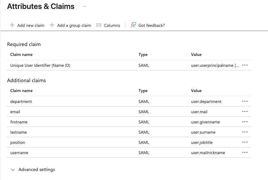Click the Advanced settings chevron arrow
The height and width of the screenshot is (180, 268).
pos(13,170)
